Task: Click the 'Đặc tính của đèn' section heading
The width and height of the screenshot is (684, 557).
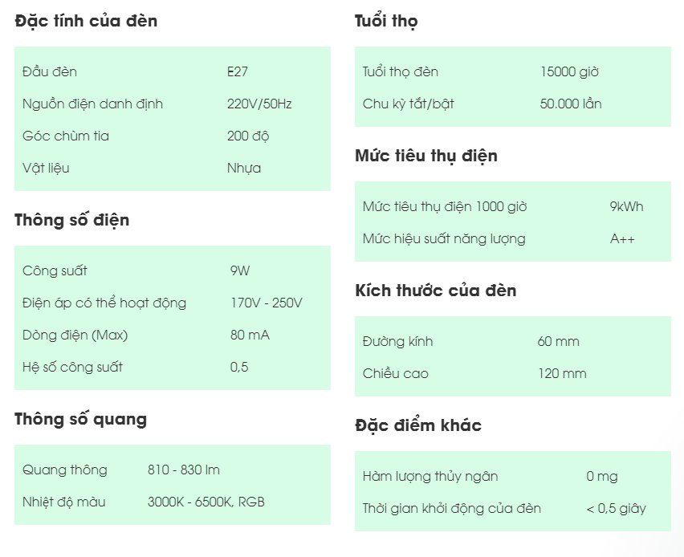Action: (86, 21)
